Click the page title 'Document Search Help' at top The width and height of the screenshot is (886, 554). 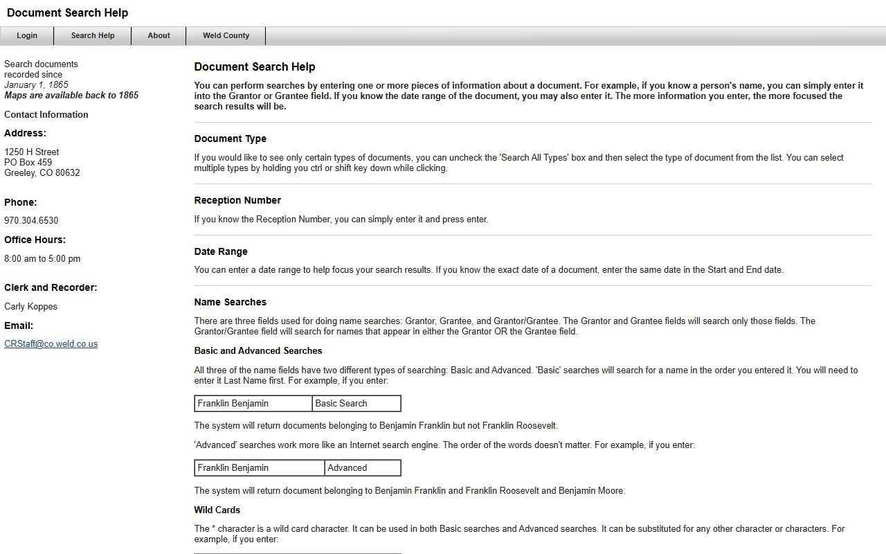[67, 13]
